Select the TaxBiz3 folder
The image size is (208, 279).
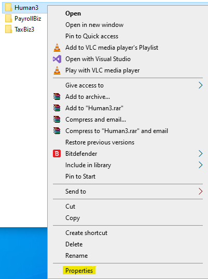point(20,30)
